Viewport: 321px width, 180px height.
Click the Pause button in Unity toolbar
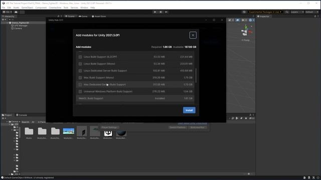[x=160, y=12]
